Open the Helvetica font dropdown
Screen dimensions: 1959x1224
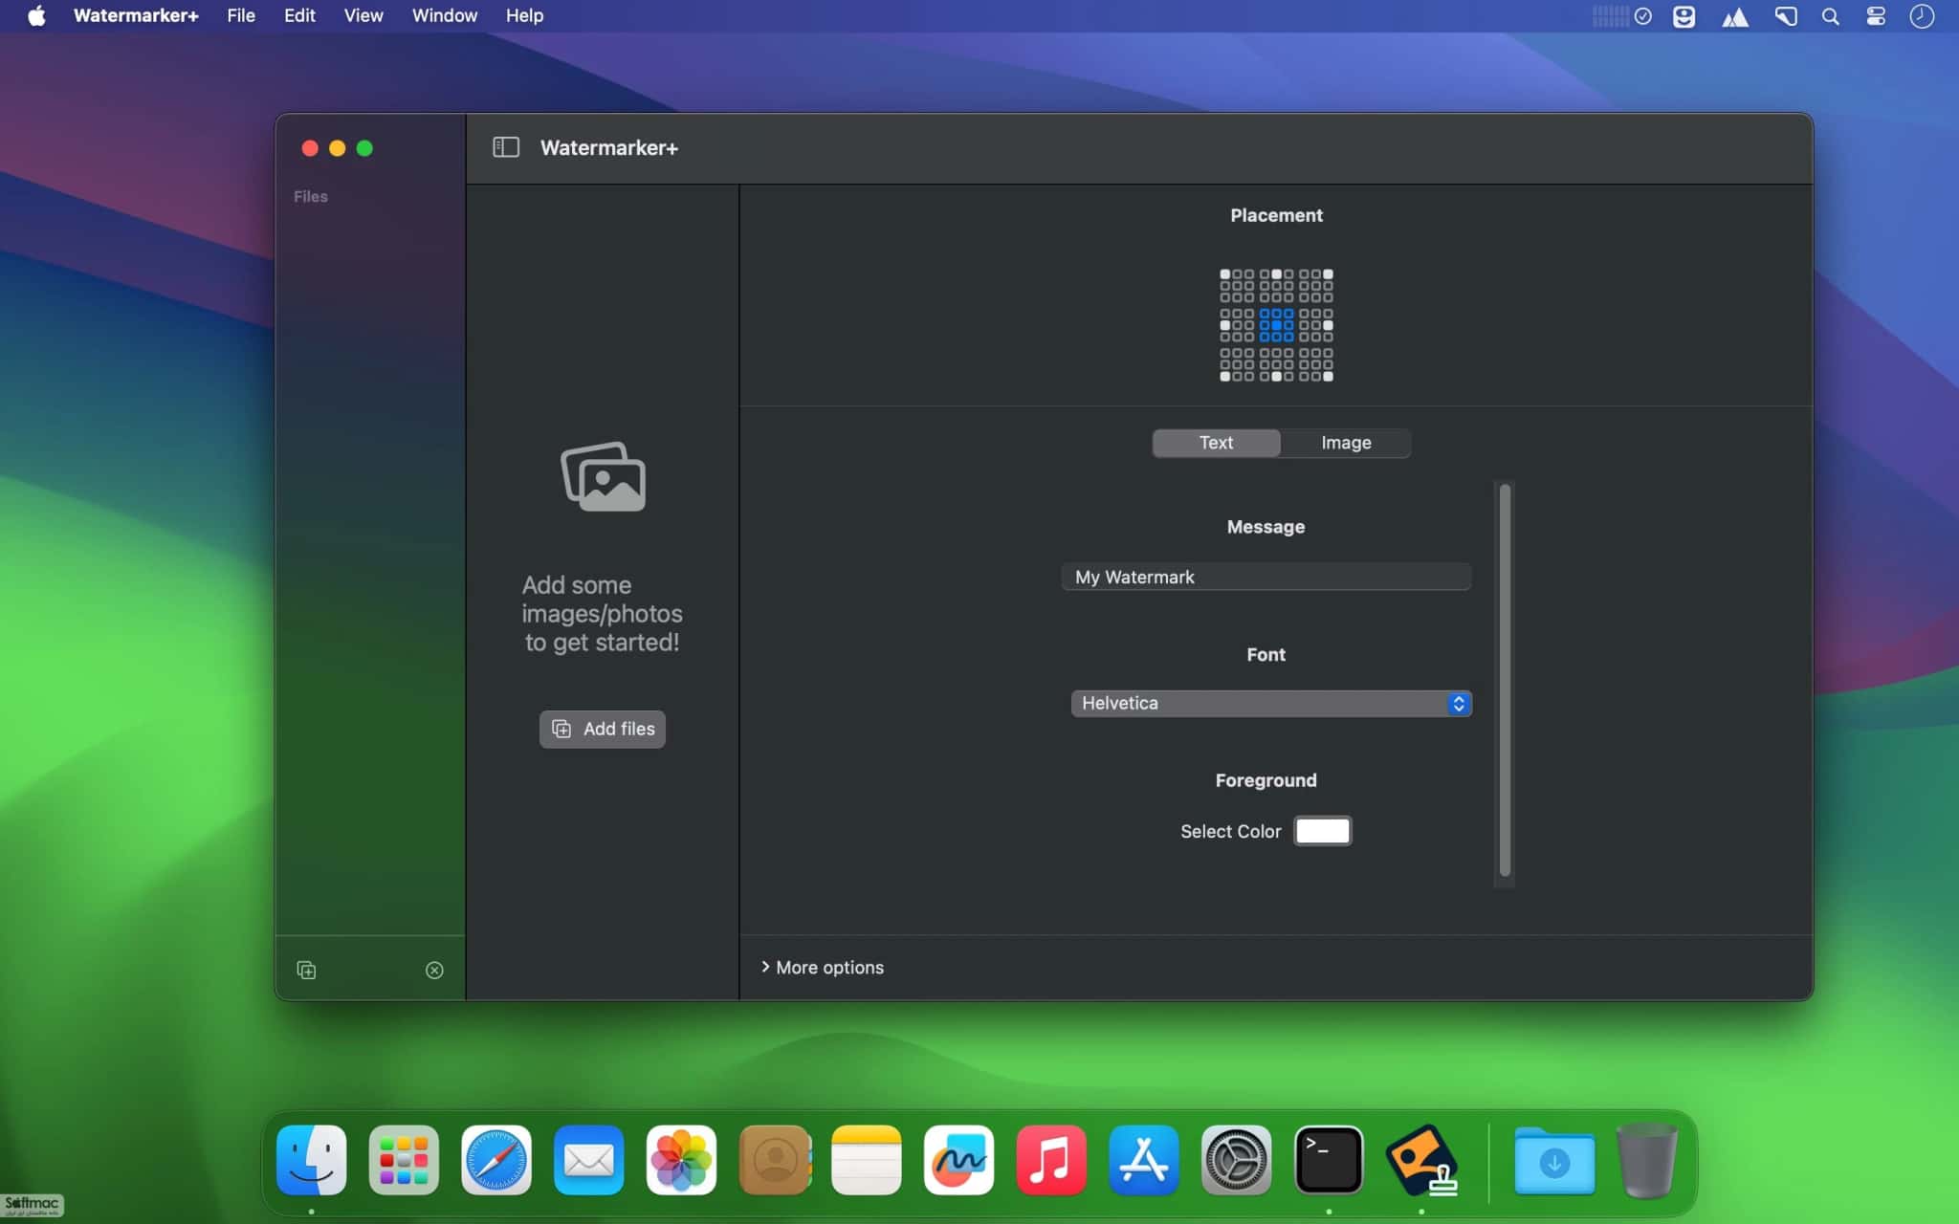click(x=1270, y=704)
